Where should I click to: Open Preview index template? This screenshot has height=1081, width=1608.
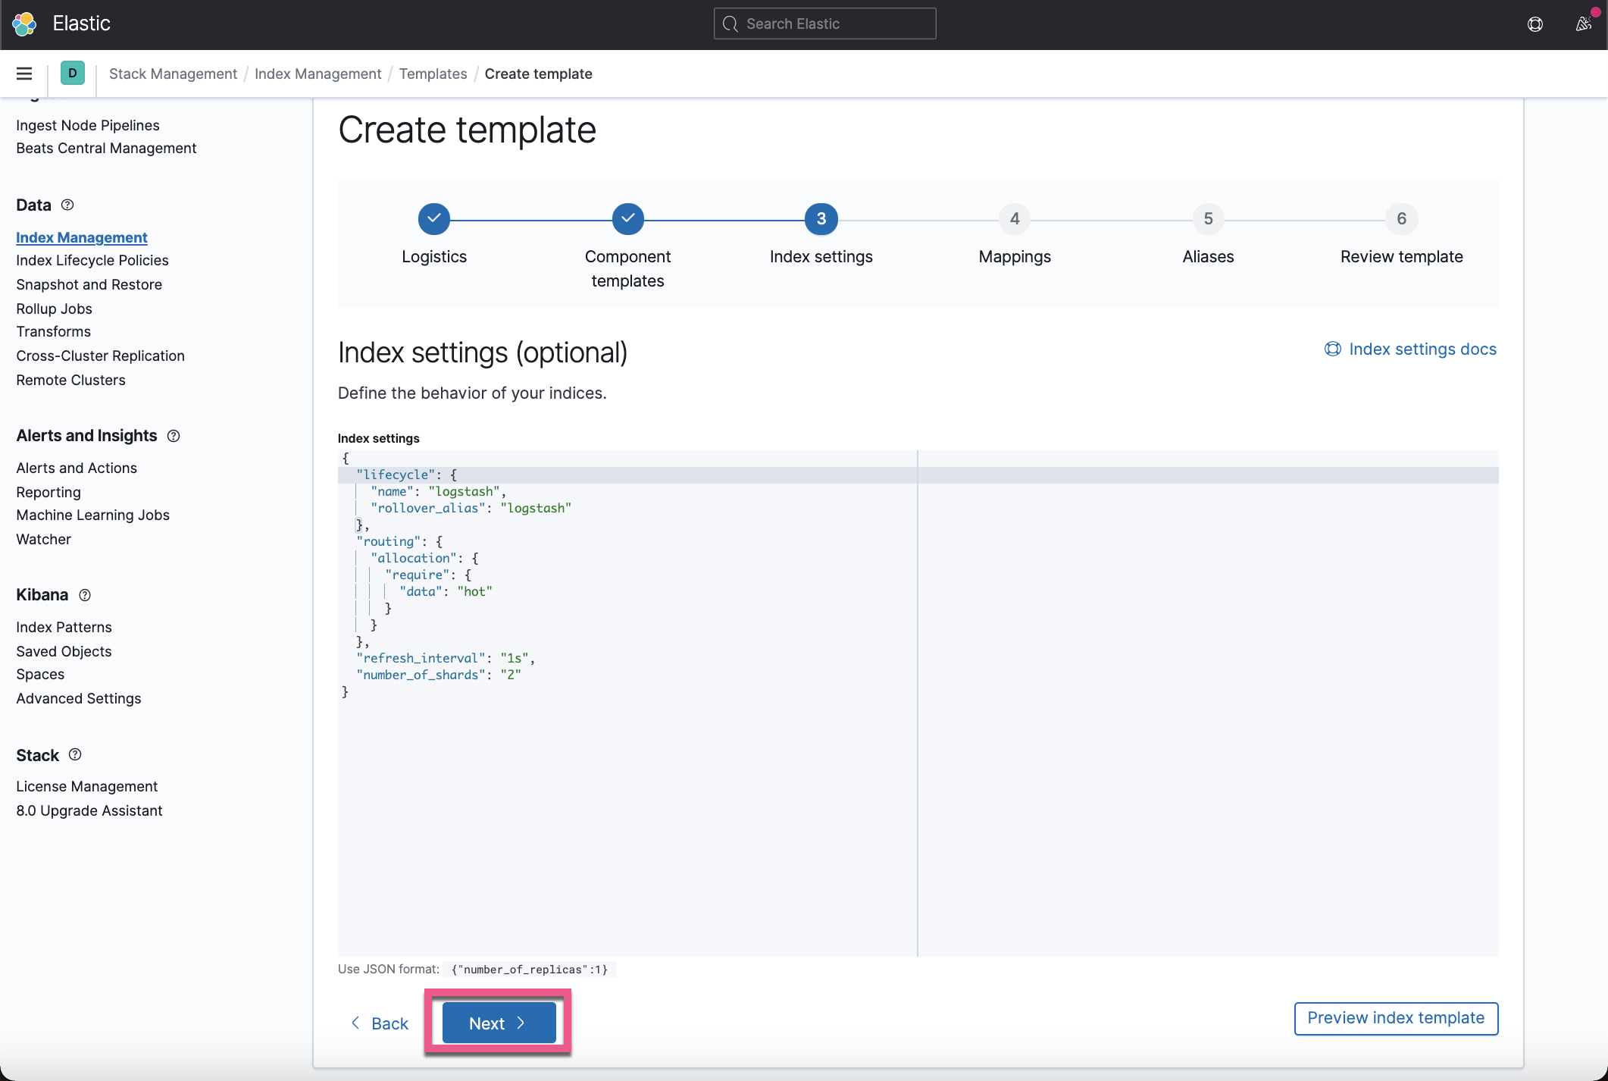click(x=1395, y=1018)
